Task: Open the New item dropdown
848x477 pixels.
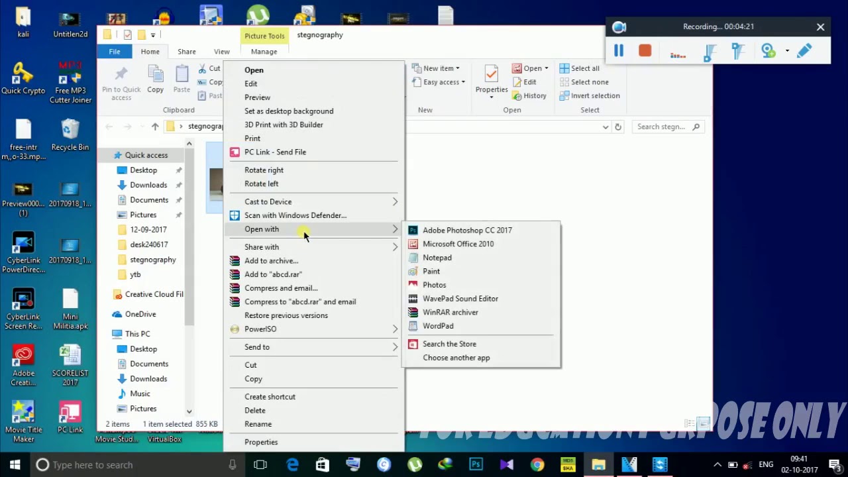Action: pyautogui.click(x=436, y=68)
